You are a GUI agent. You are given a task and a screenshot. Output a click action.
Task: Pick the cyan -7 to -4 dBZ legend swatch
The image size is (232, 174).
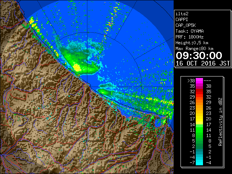(x=199, y=162)
